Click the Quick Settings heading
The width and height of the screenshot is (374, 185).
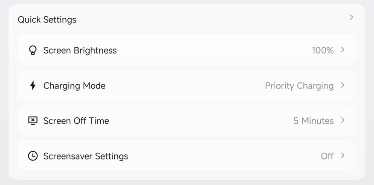(x=47, y=20)
